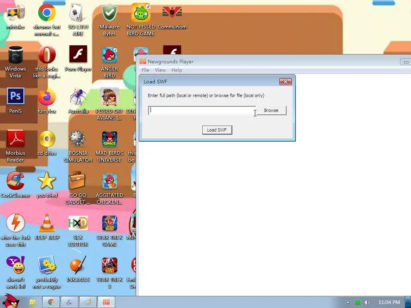Screen dimensions: 411x308
Task: Switch to Newgrounds Player taskbar button
Action: [106, 302]
